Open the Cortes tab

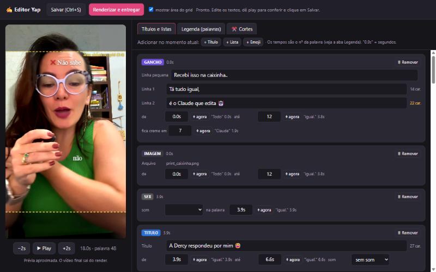242,29
